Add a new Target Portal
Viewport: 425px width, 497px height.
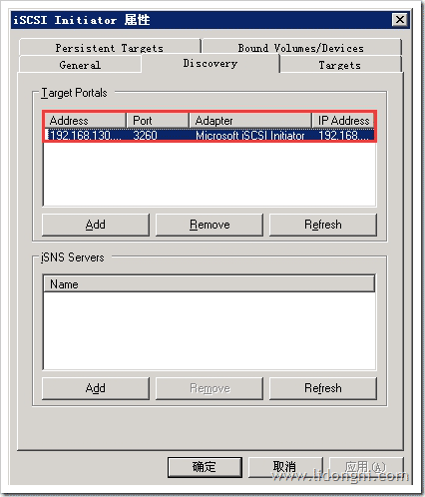coord(96,225)
